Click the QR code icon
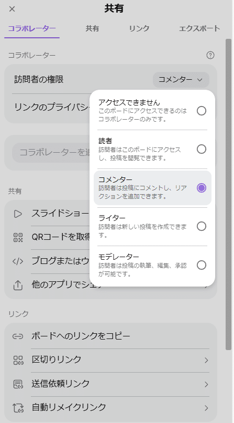This screenshot has height=423, width=234. [x=18, y=237]
